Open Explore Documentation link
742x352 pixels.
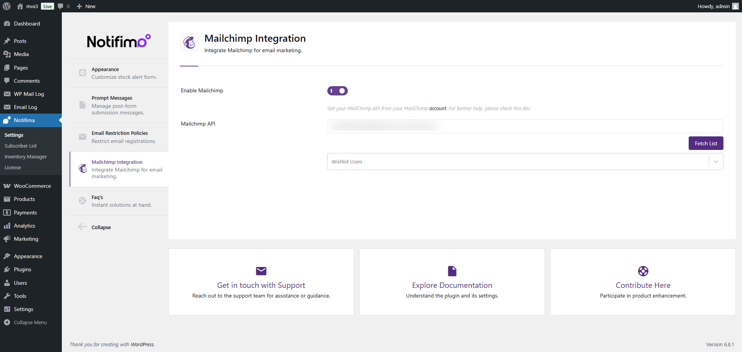coord(452,285)
